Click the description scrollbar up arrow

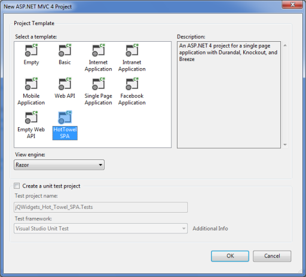coord(285,45)
